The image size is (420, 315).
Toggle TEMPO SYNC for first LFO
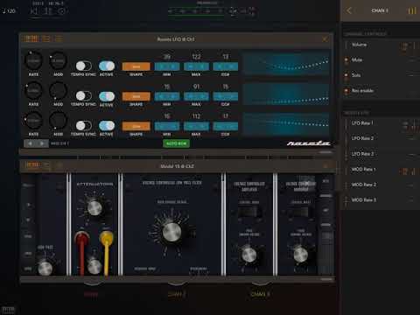click(x=84, y=66)
